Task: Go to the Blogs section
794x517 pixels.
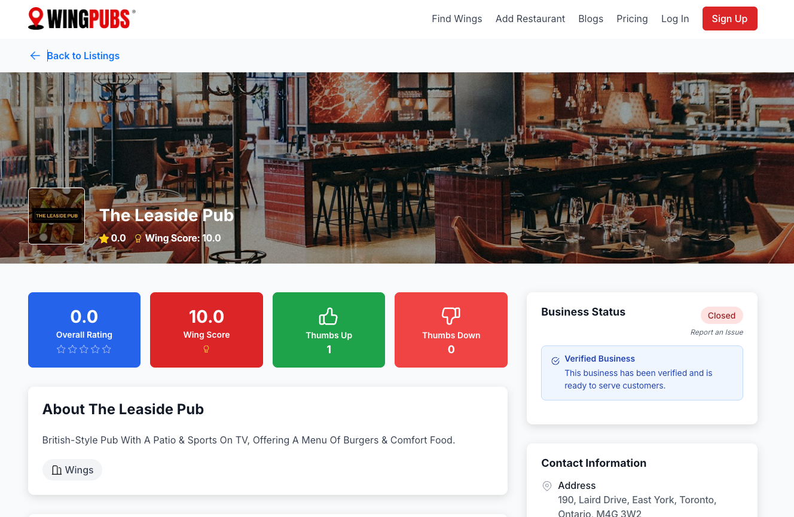Action: pyautogui.click(x=591, y=19)
